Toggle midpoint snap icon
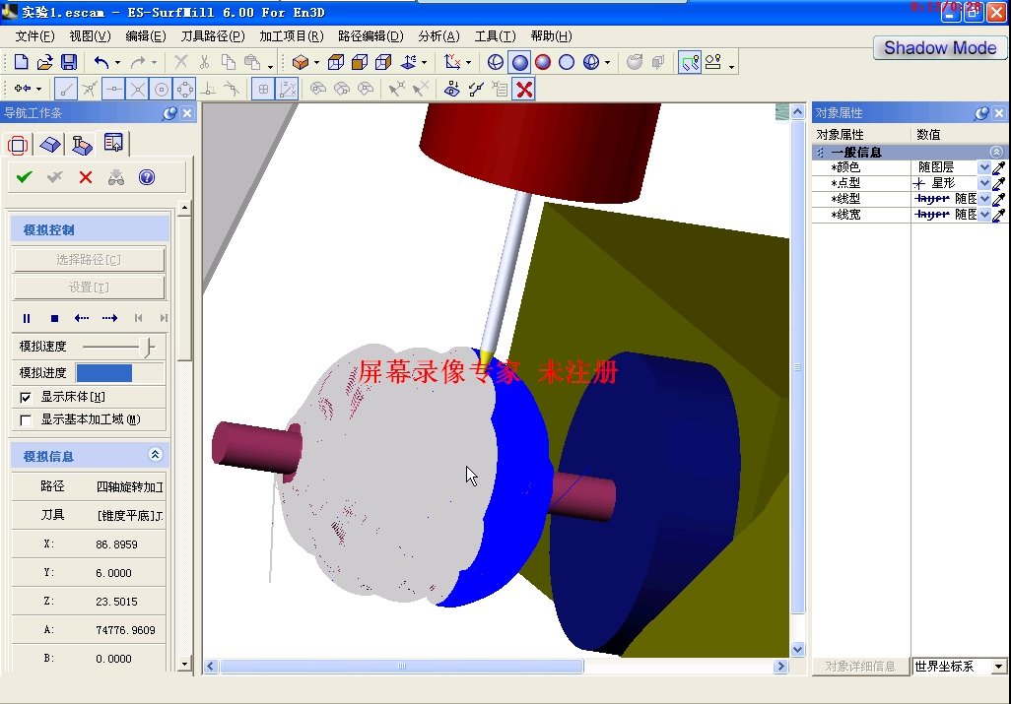The image size is (1011, 704). (x=113, y=89)
